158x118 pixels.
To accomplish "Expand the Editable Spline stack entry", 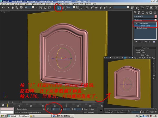I will tap(136, 28).
